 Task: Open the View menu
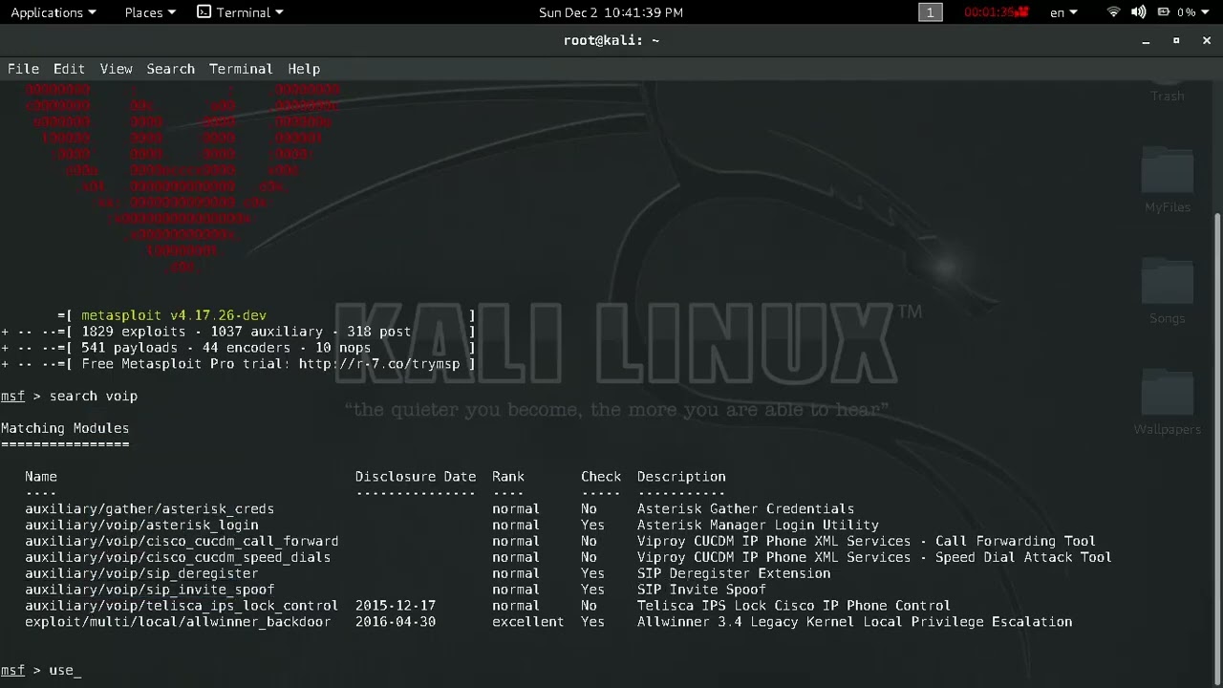(116, 69)
